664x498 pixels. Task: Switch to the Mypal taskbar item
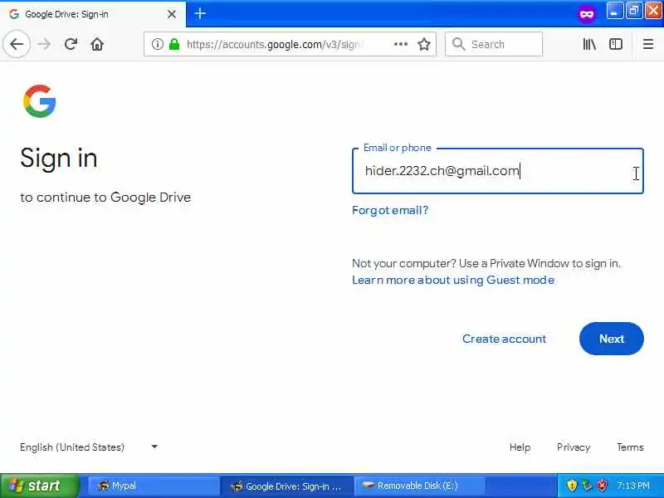(x=153, y=486)
